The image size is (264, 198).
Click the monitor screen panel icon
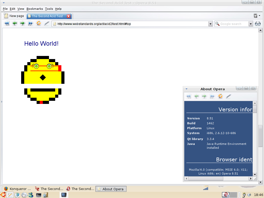(64, 195)
